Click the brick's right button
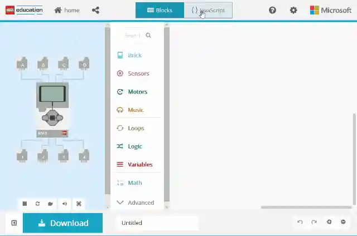Viewport: 357px width, 236px height. coord(60,117)
